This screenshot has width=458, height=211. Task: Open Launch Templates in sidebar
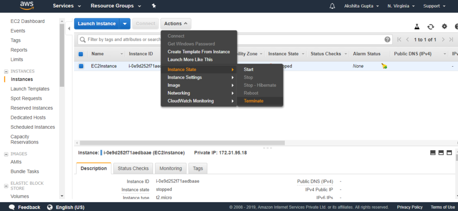[30, 89]
